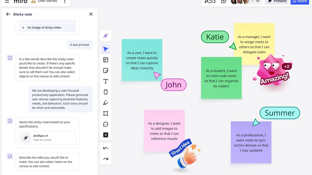Click the "A text prompt" chat bubble
312x175 pixels.
point(80,45)
